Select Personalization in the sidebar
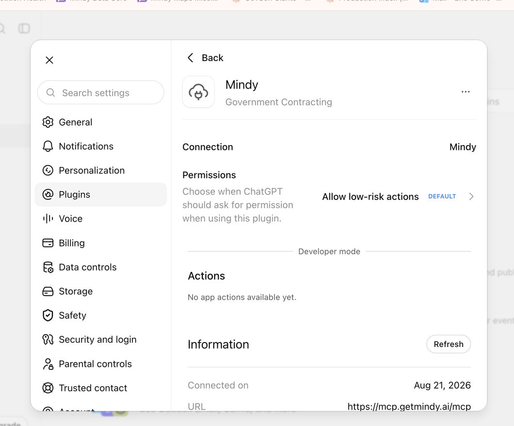The height and width of the screenshot is (426, 514). click(101, 170)
